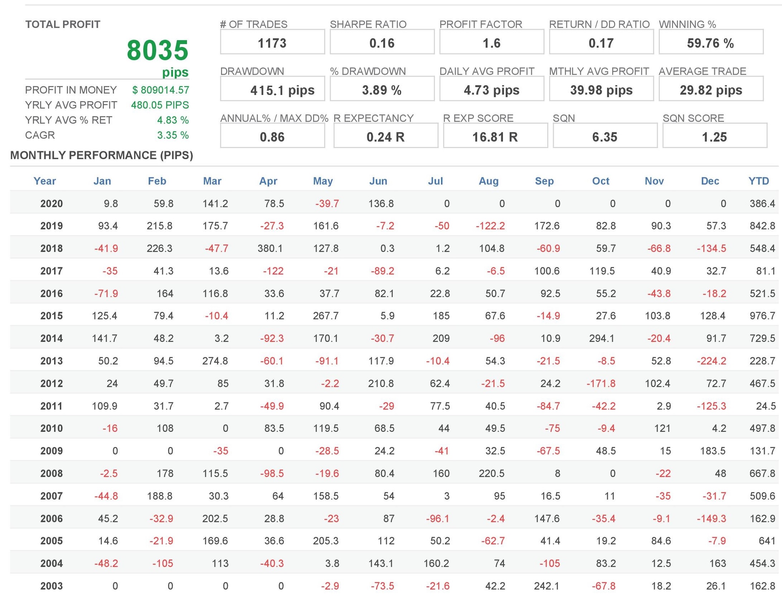The height and width of the screenshot is (601, 782).
Task: Click the YTD column header
Action: click(758, 181)
